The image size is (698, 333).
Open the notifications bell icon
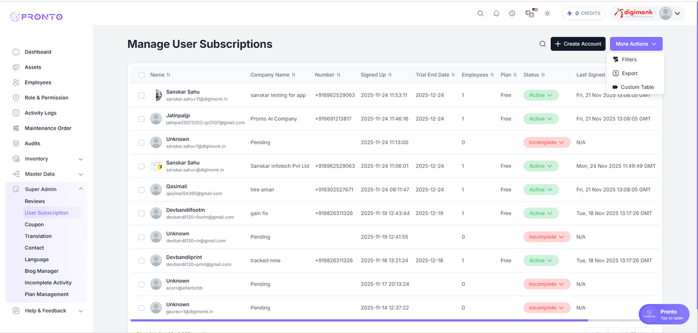(496, 13)
